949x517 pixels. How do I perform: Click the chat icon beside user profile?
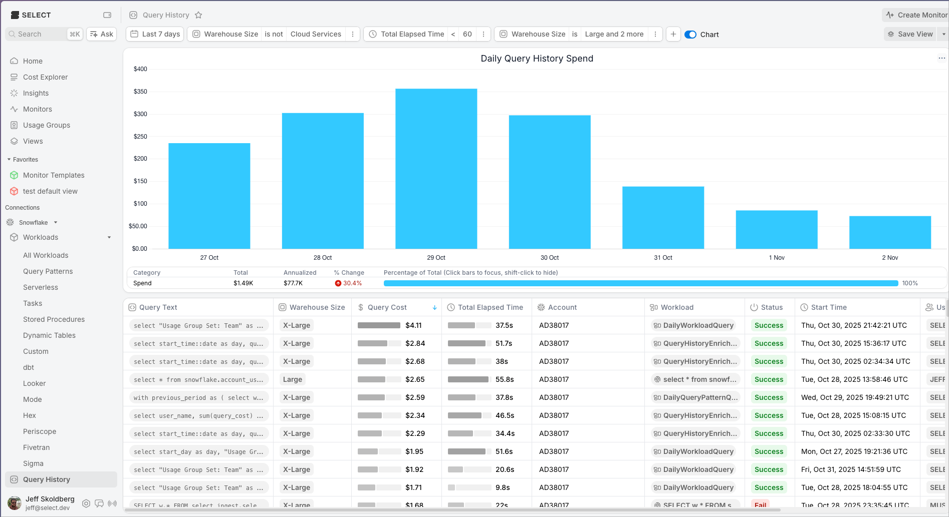[x=99, y=503]
